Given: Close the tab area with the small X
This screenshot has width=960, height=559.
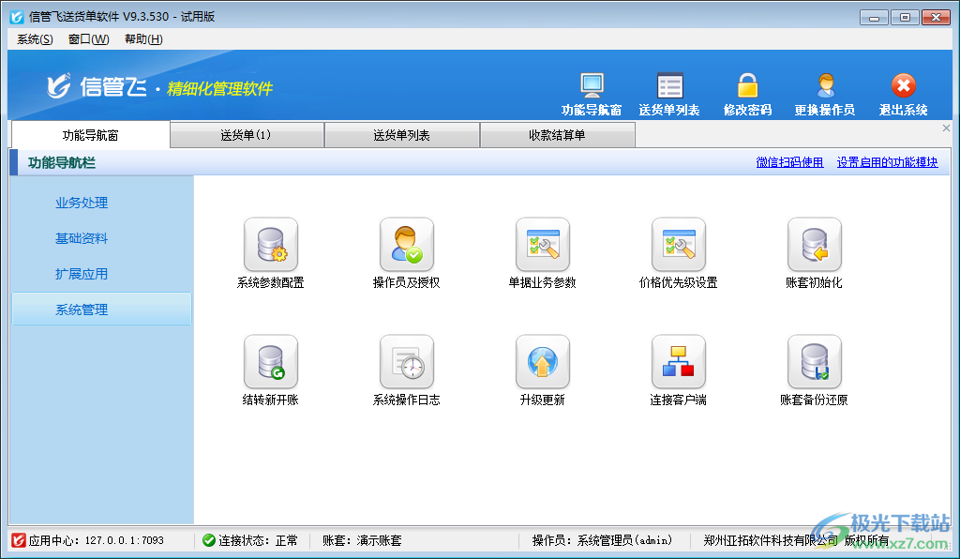Looking at the screenshot, I should click(x=946, y=128).
